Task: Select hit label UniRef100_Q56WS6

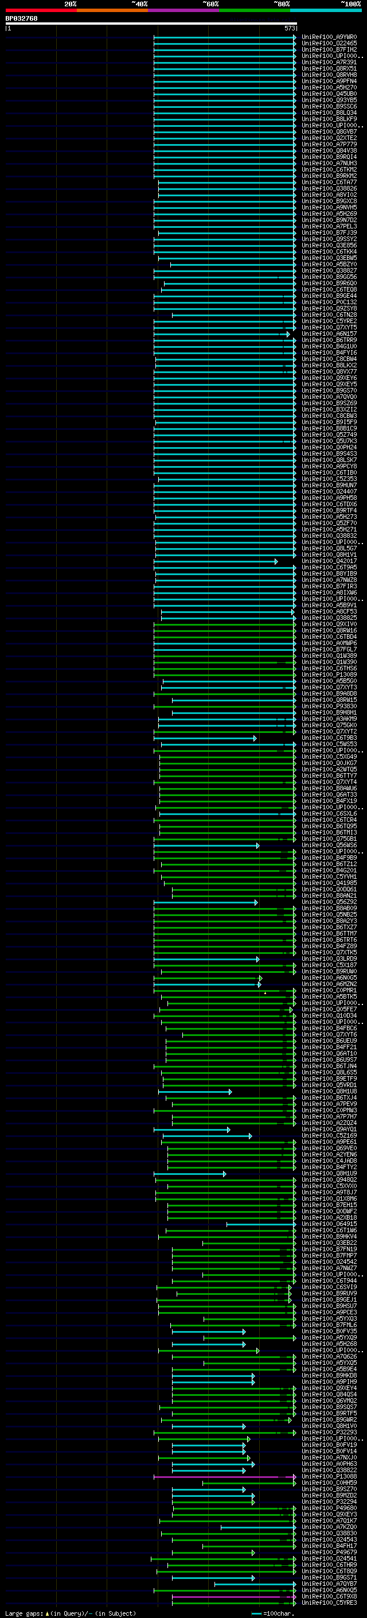Action: pyautogui.click(x=329, y=845)
